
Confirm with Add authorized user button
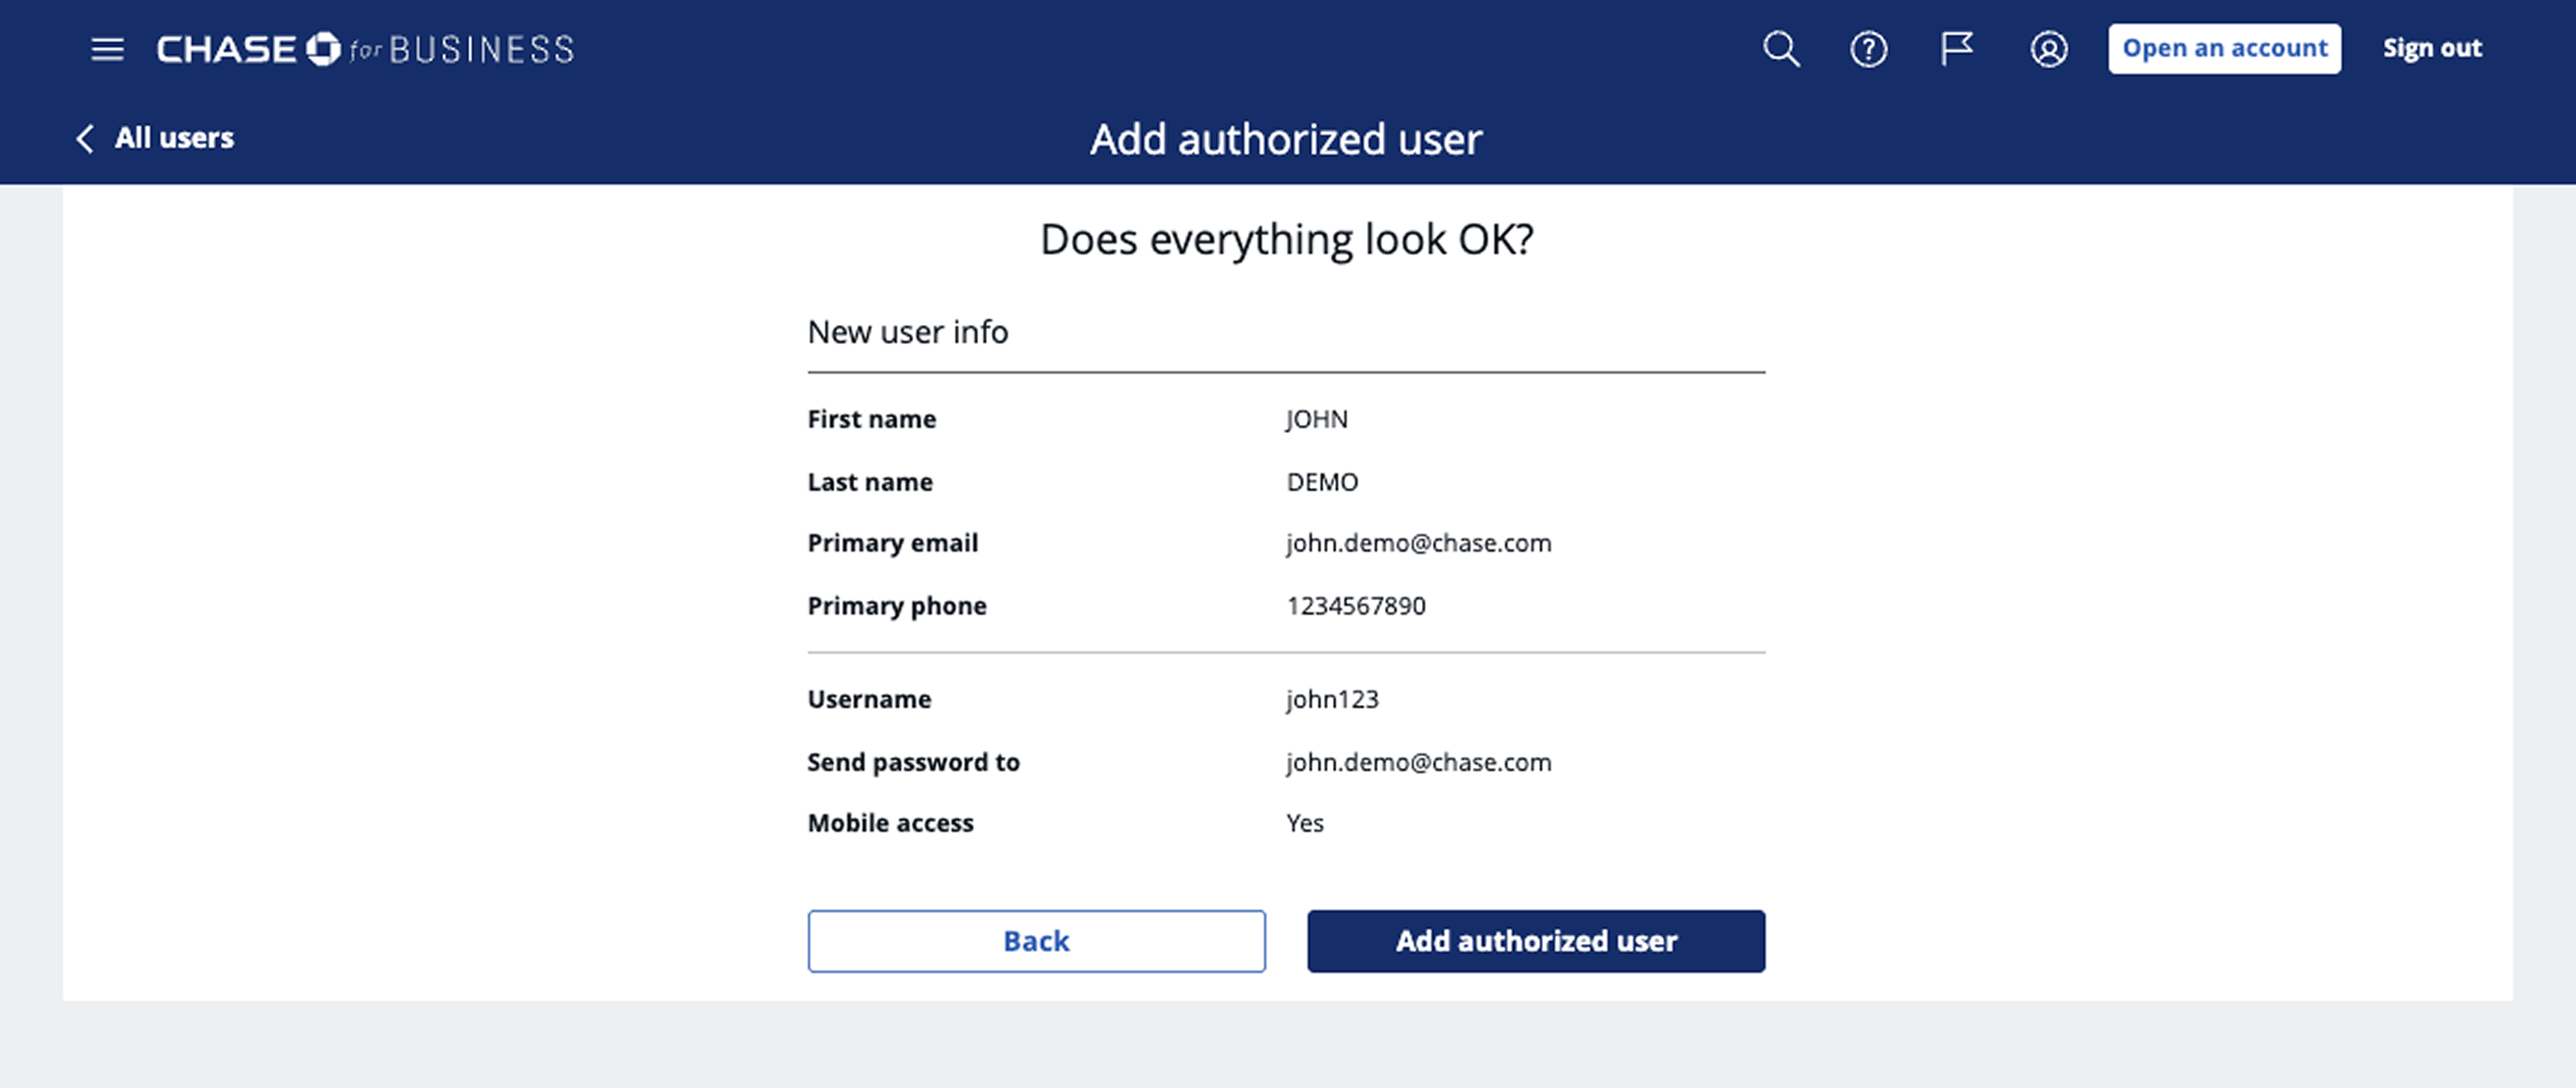[1536, 941]
